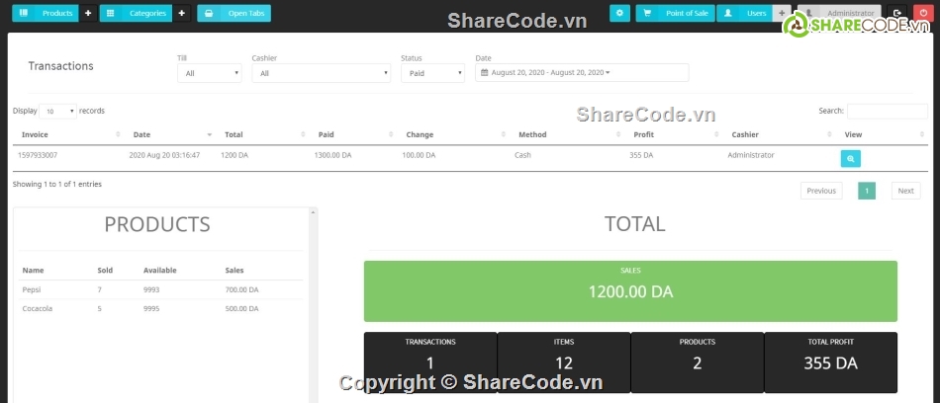Expand the Cashier filter dropdown
The image size is (940, 403).
(322, 73)
